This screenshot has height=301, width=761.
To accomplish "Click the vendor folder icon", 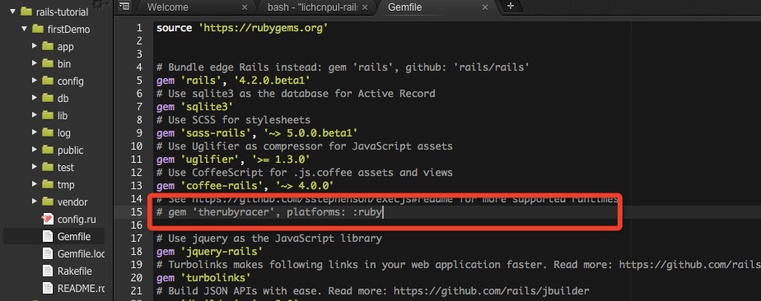I will (x=47, y=201).
